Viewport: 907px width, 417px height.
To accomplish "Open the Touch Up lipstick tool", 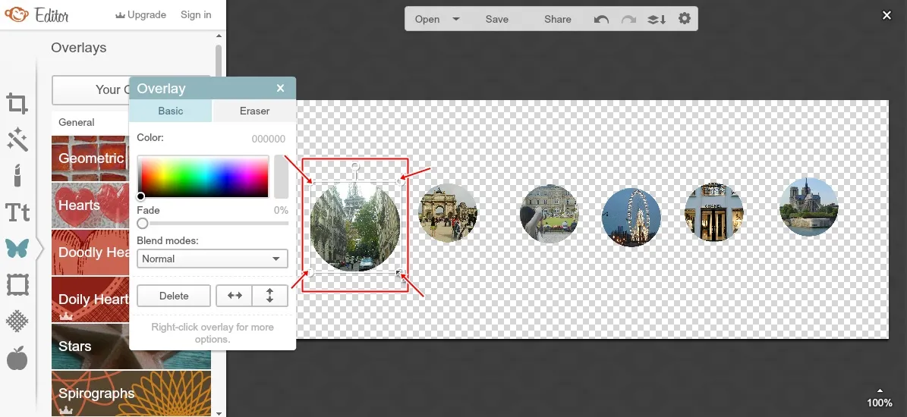I will click(17, 176).
